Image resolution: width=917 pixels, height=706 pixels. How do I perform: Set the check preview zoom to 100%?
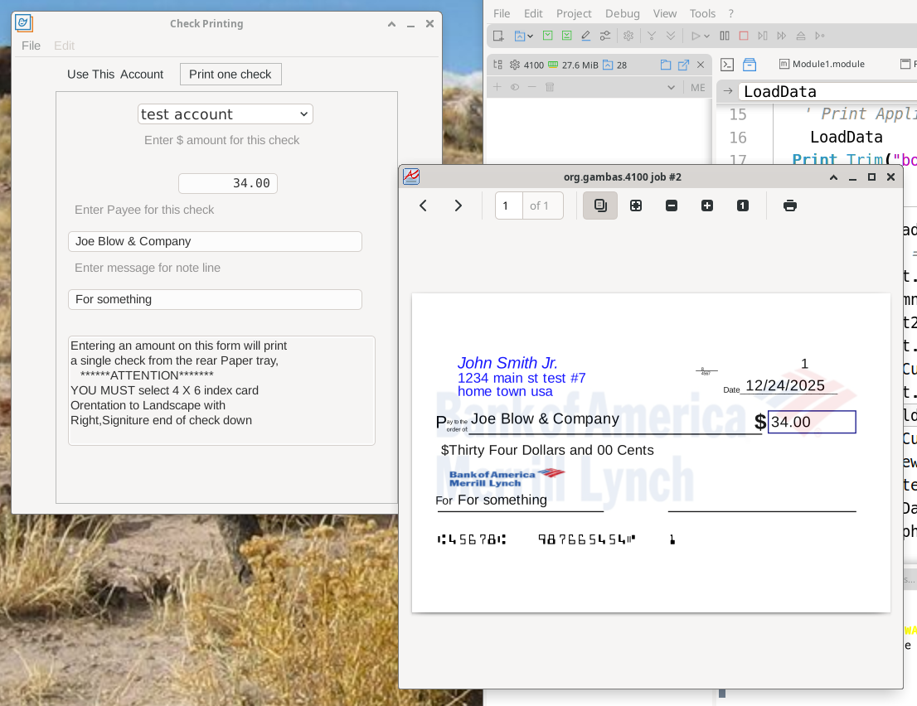[x=742, y=206]
